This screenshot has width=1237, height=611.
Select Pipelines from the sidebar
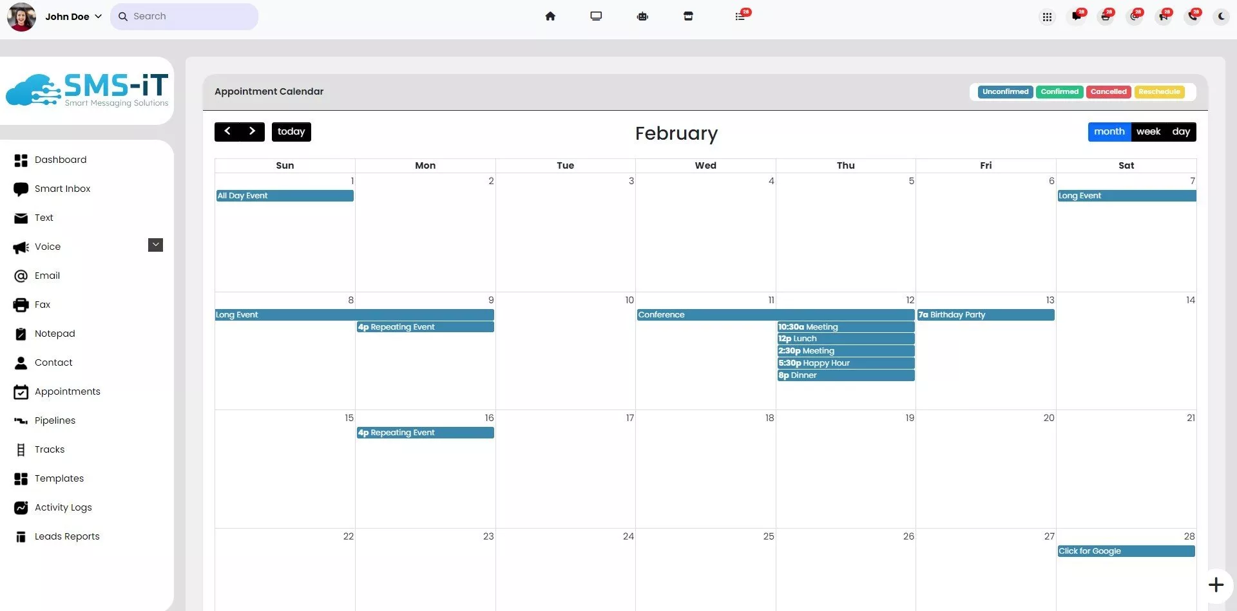[55, 420]
